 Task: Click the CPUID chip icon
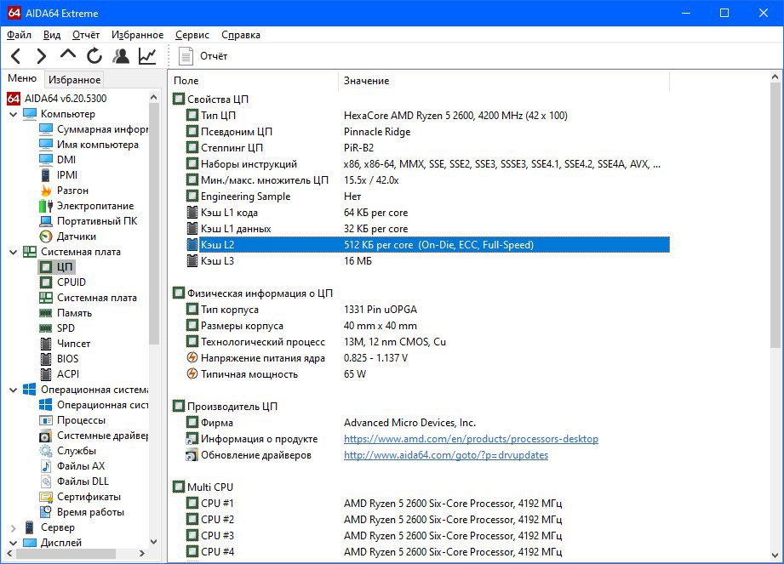pos(46,282)
